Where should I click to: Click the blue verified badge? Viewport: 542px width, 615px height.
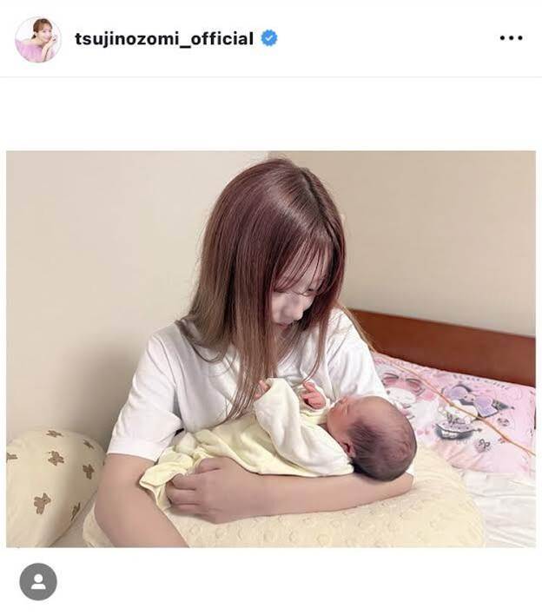point(269,38)
